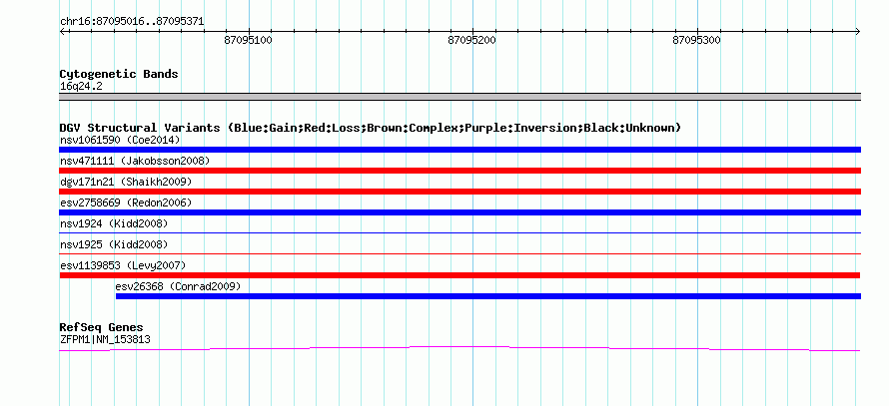The height and width of the screenshot is (406, 889).
Task: Click the Cytogenetic Bands track title
Action: tap(119, 74)
